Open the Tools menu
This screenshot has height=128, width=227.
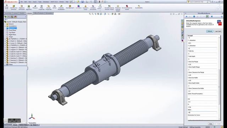40,2
